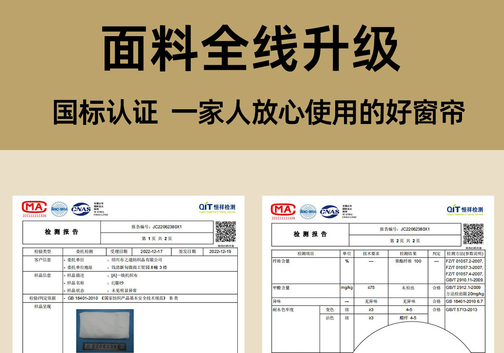Click the 检测结果 column header
Screen dimensions: 504x353
coord(408,254)
